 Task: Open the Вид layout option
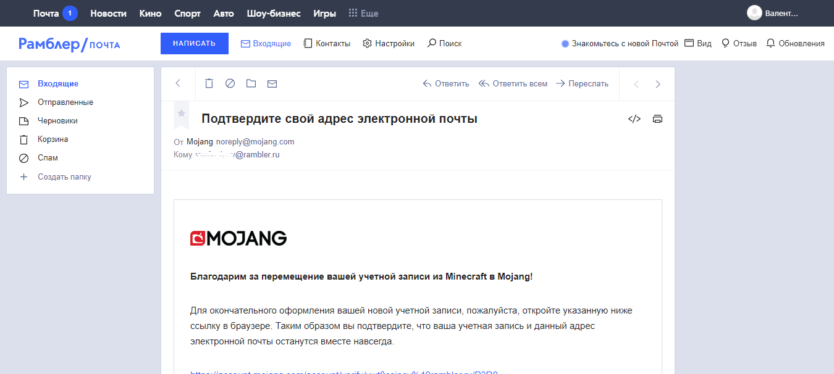698,44
